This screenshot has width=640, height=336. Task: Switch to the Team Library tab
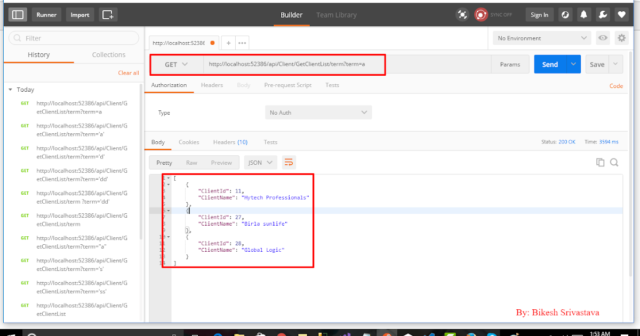336,15
